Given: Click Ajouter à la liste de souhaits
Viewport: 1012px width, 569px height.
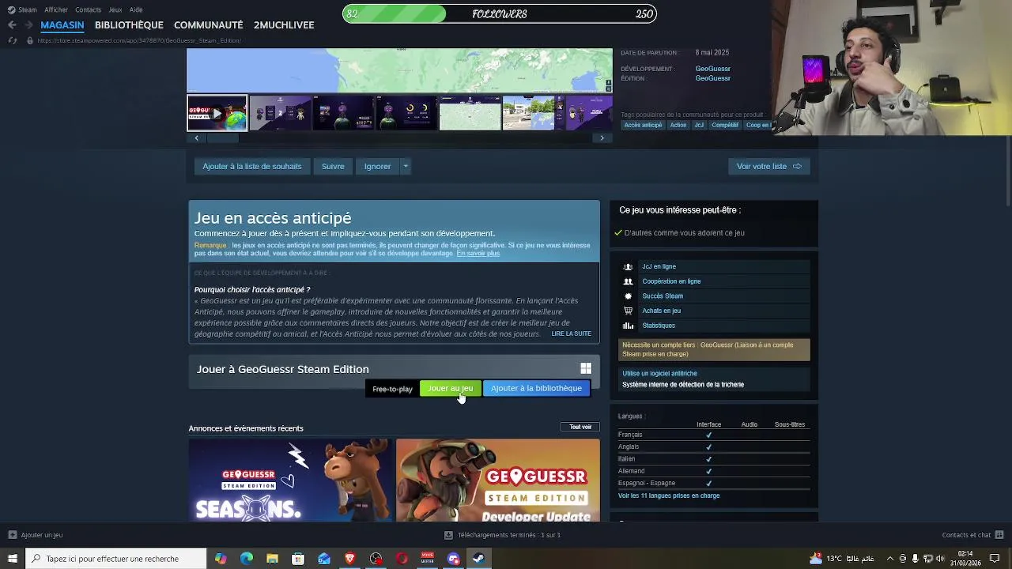Looking at the screenshot, I should (252, 166).
